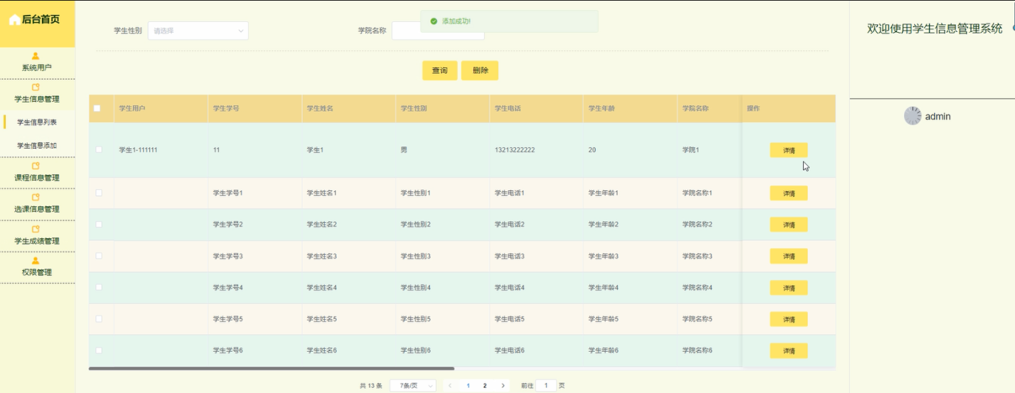The image size is (1015, 393).
Task: Open 详情 for the 学生姓名5 row
Action: (x=789, y=319)
